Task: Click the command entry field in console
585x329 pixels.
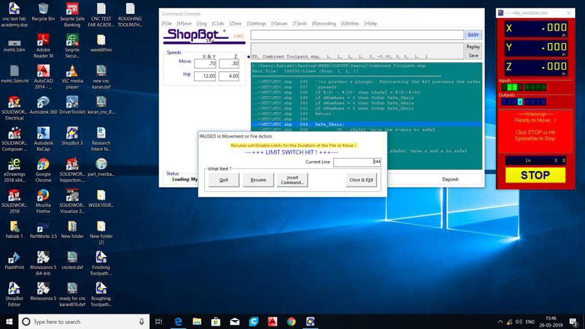Action: (x=357, y=35)
